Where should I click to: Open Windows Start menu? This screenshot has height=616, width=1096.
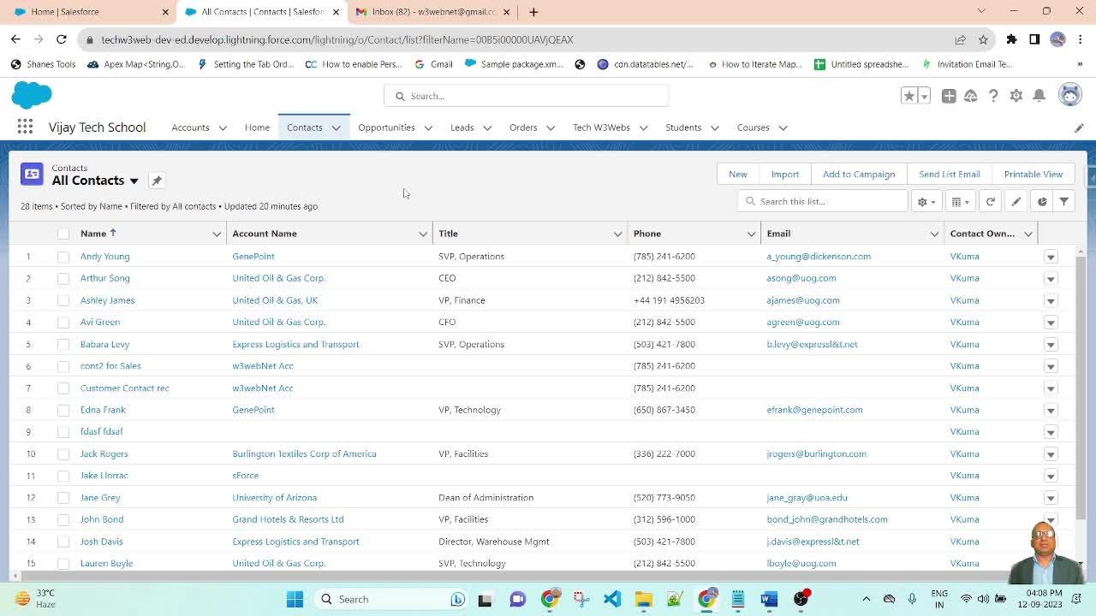295,599
